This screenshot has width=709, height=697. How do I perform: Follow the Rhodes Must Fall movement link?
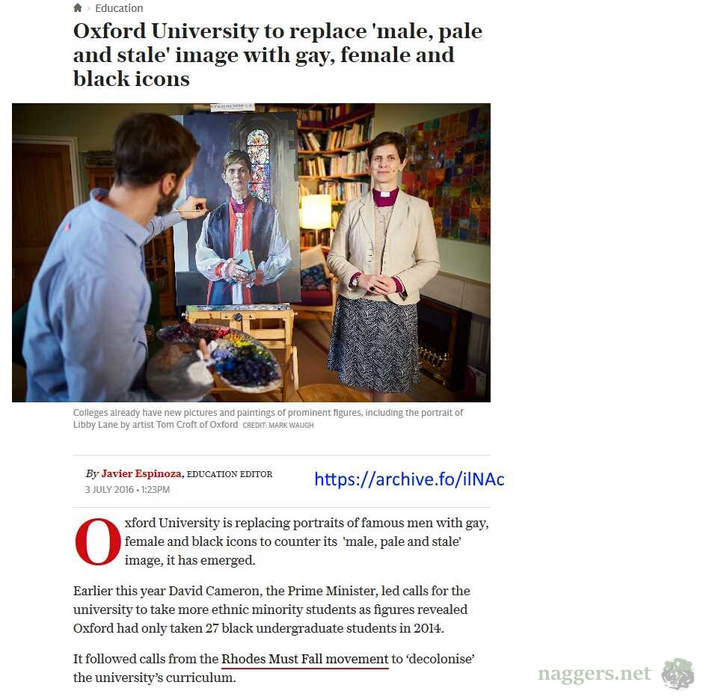point(304,659)
